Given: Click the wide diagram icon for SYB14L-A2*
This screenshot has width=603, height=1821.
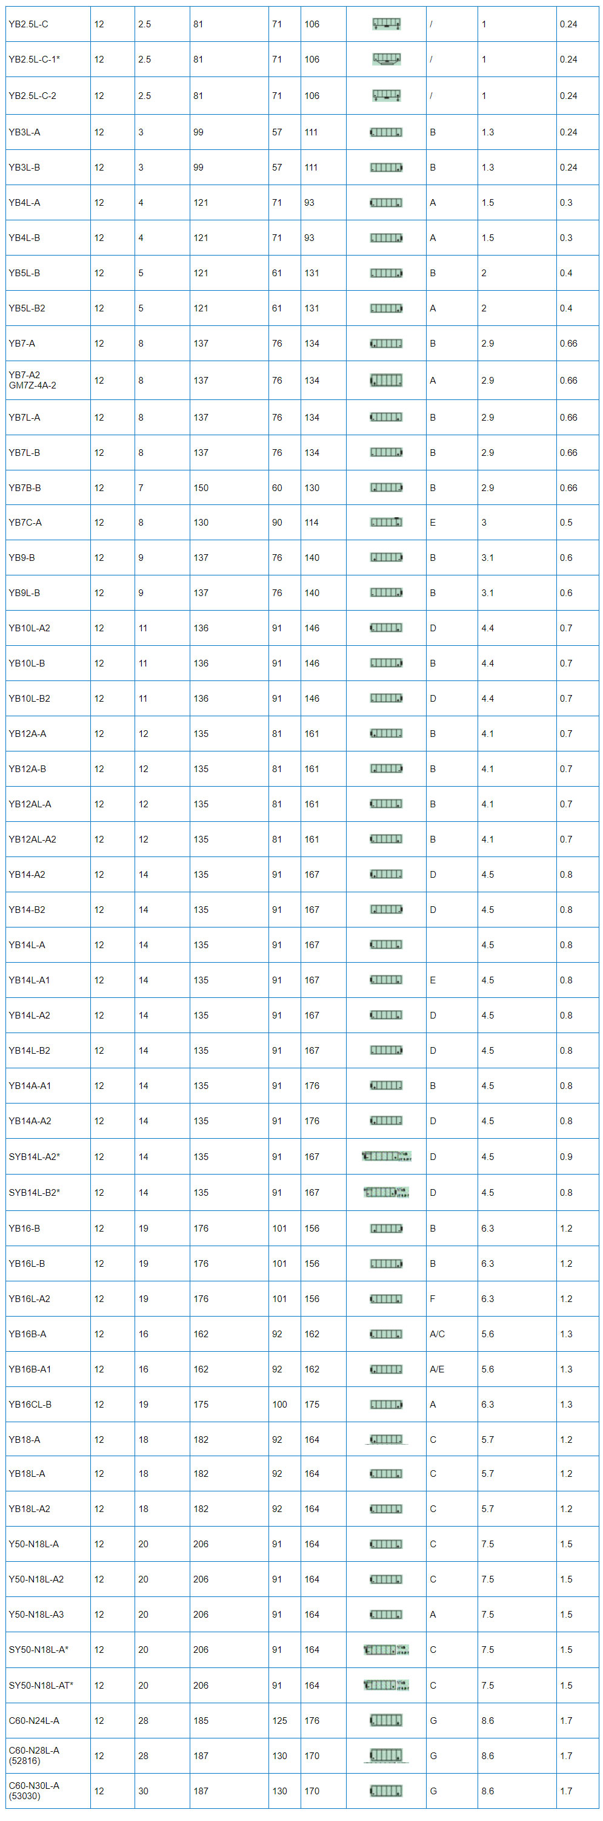Looking at the screenshot, I should [x=386, y=1156].
